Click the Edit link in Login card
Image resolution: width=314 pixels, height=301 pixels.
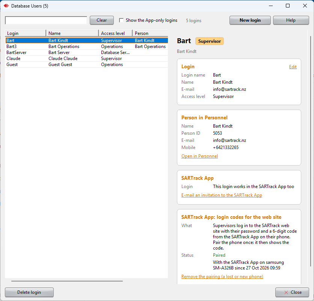(293, 67)
